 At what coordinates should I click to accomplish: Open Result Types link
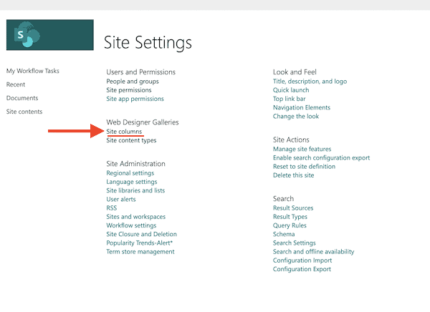(x=290, y=217)
